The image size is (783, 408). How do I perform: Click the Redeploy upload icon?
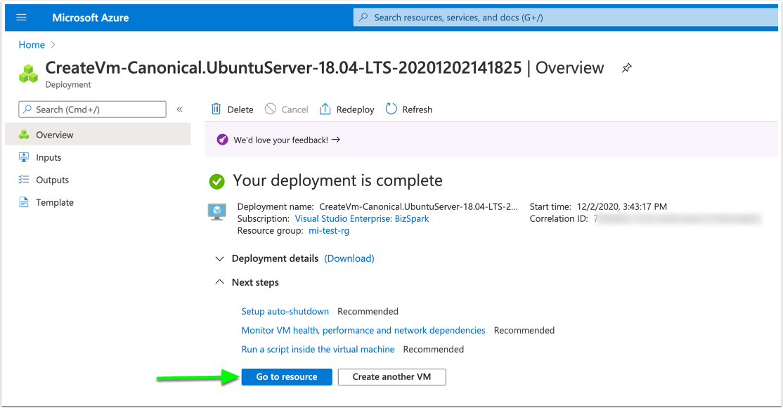point(325,110)
